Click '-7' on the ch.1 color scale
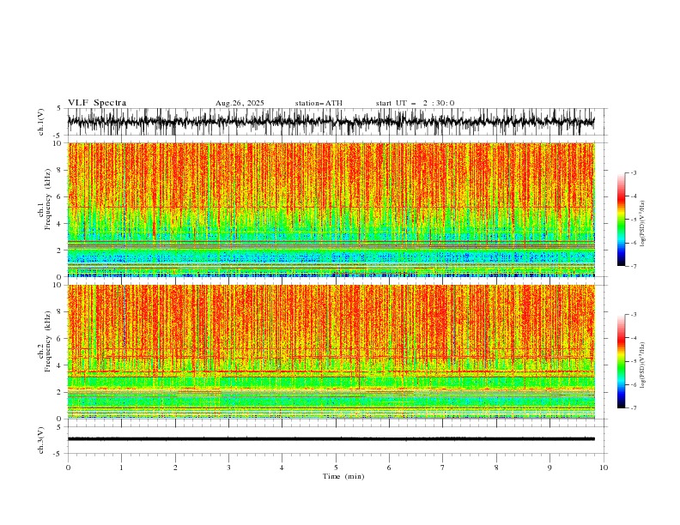Image resolution: width=680 pixels, height=525 pixels. coord(633,266)
